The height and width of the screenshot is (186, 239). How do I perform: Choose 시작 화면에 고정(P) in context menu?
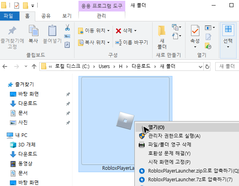[187, 162]
